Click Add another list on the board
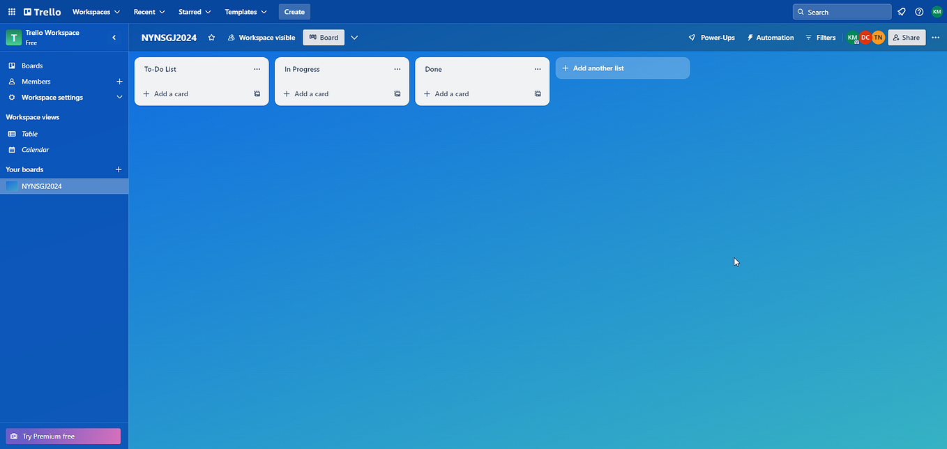This screenshot has width=947, height=449. click(621, 68)
